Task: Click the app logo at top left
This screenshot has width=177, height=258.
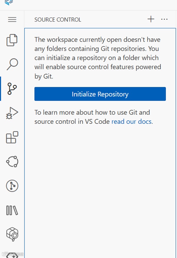Action: (x=9, y=2)
